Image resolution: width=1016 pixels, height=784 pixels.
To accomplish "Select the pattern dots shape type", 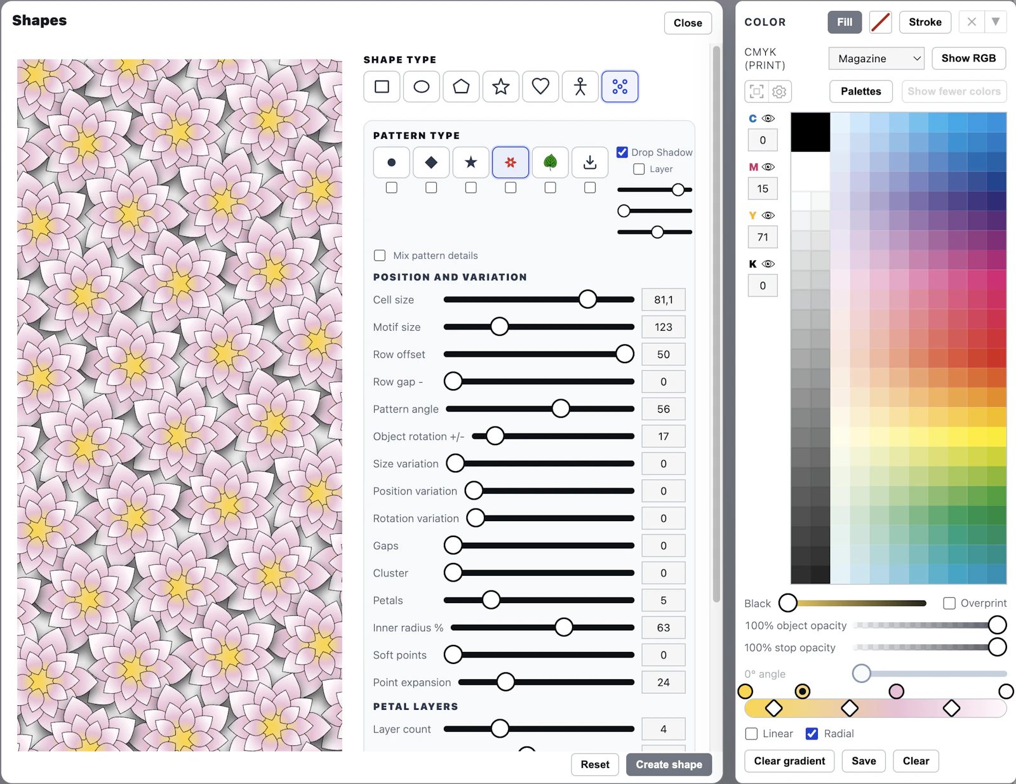I will (x=620, y=86).
